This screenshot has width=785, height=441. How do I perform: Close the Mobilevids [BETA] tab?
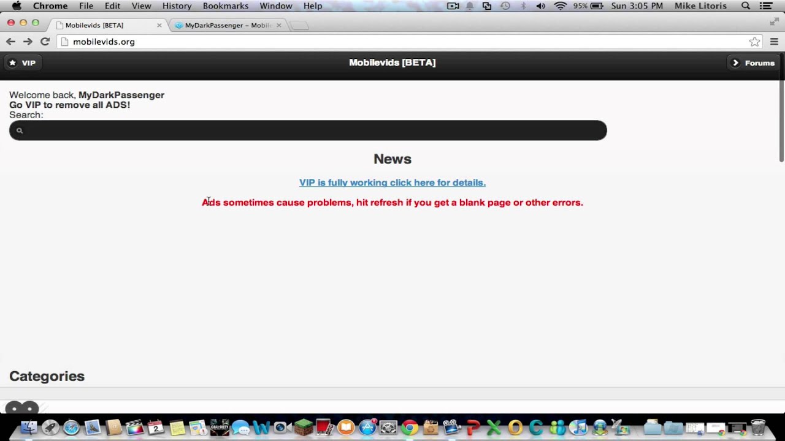click(159, 25)
